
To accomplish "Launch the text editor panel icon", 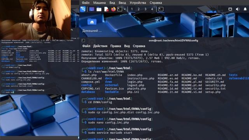I will [x=106, y=9].
